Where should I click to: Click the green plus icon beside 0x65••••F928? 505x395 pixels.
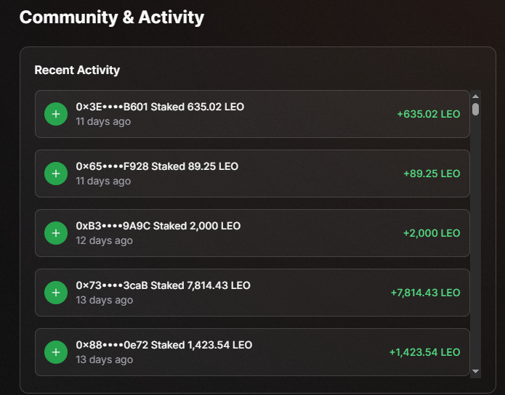coord(56,174)
